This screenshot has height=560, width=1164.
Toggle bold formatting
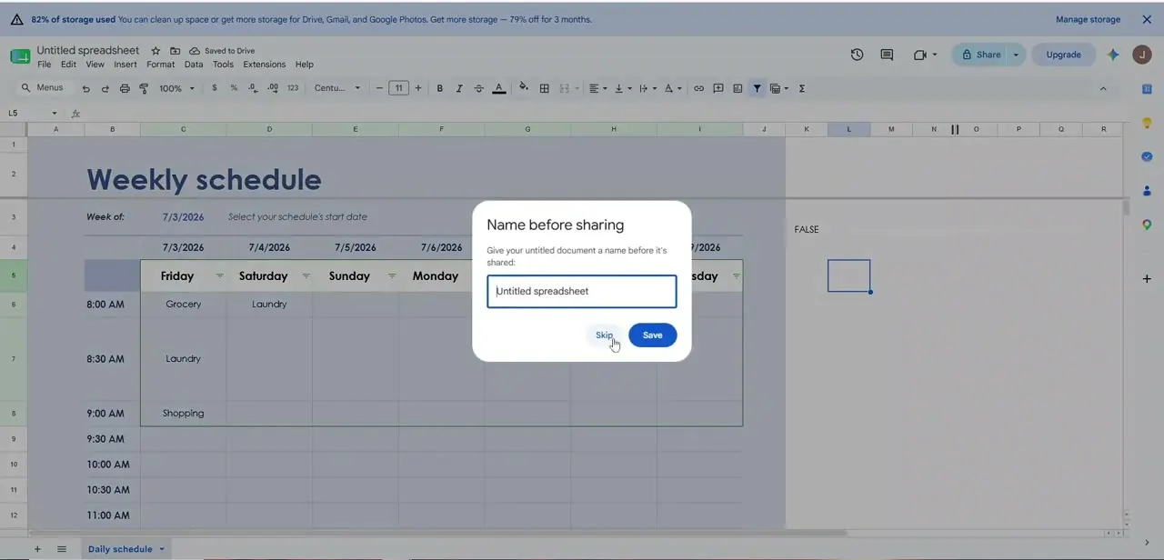[x=440, y=88]
